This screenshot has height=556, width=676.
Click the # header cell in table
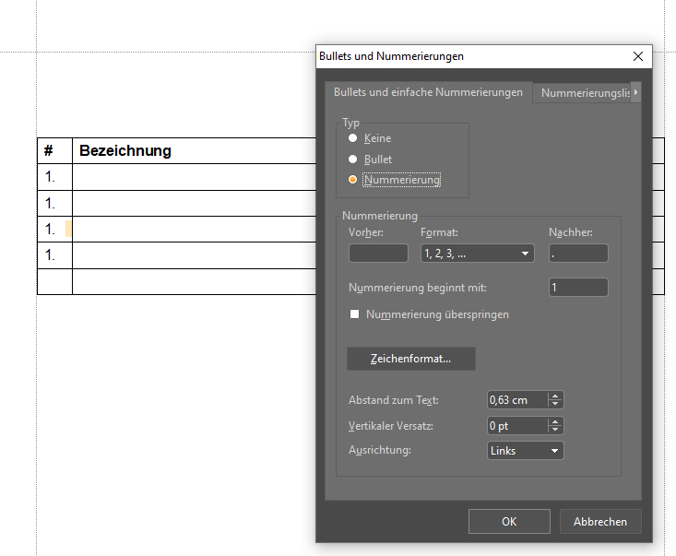[54, 151]
